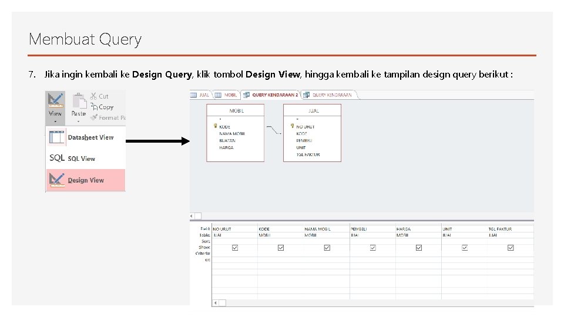
Task: Click the primary key icon beside KODE
Action: click(x=216, y=126)
